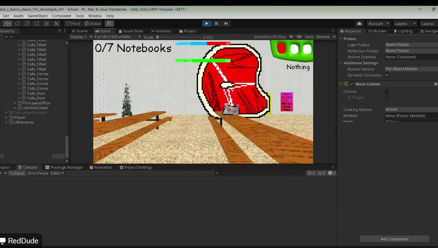Open the Account dropdown
Viewport: 438px width, 248px height.
pyautogui.click(x=378, y=23)
